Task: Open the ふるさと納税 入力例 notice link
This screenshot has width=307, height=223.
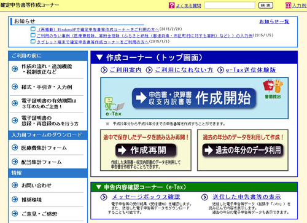Action: [144, 36]
